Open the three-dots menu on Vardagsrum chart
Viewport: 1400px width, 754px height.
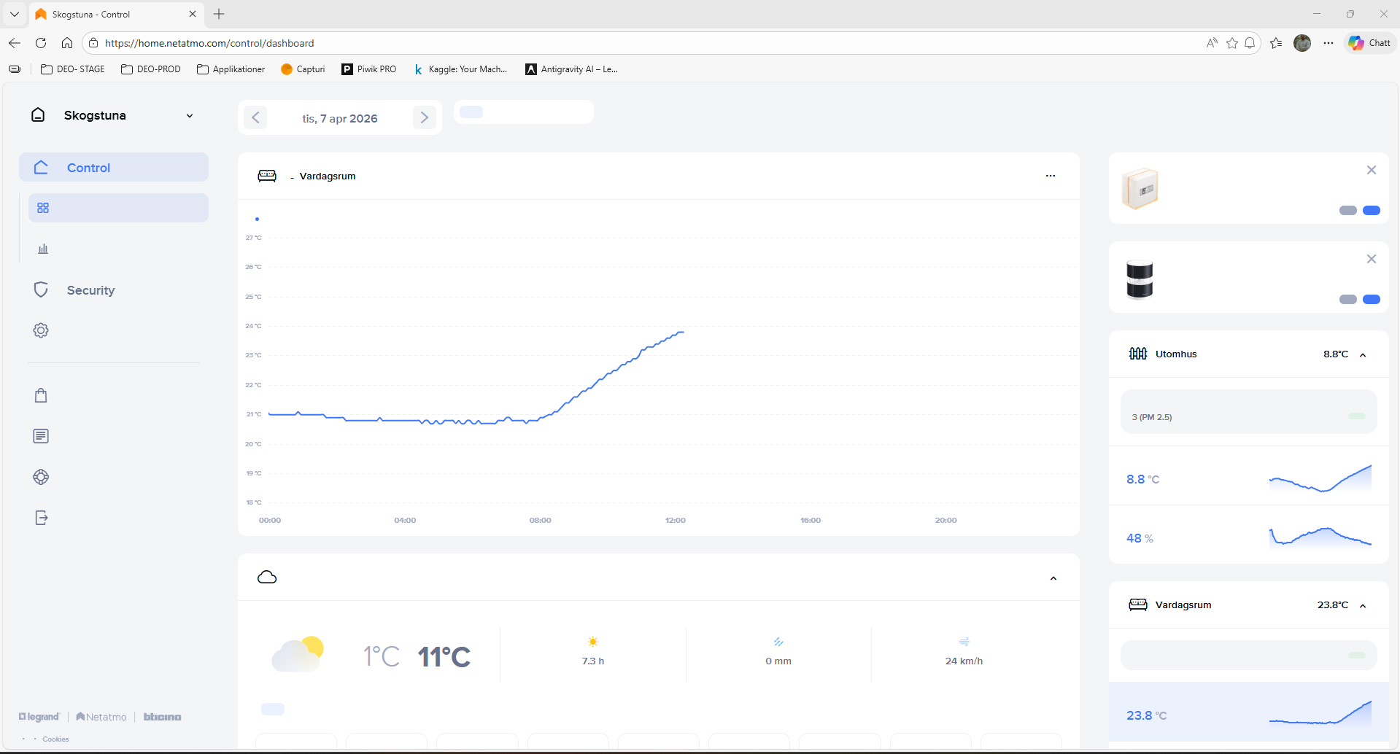(1050, 176)
